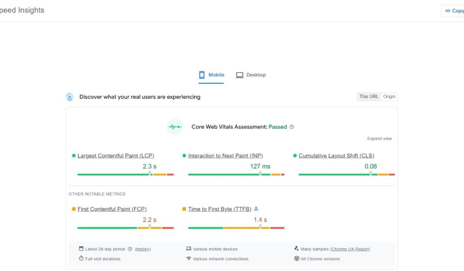
Task: Click the FCP distribution bar
Action: click(x=126, y=228)
